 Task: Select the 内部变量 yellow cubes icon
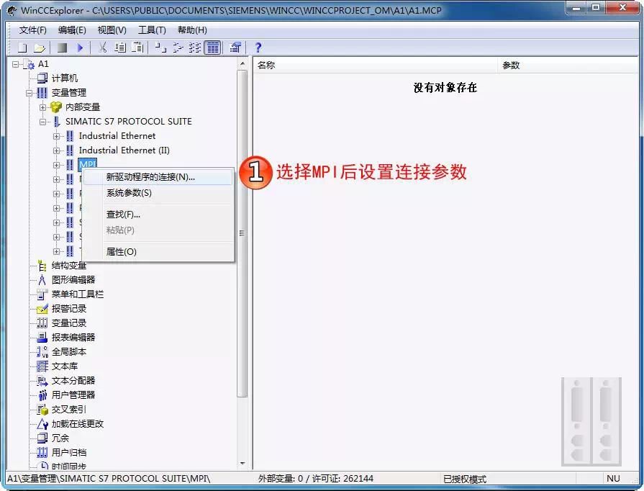(56, 107)
